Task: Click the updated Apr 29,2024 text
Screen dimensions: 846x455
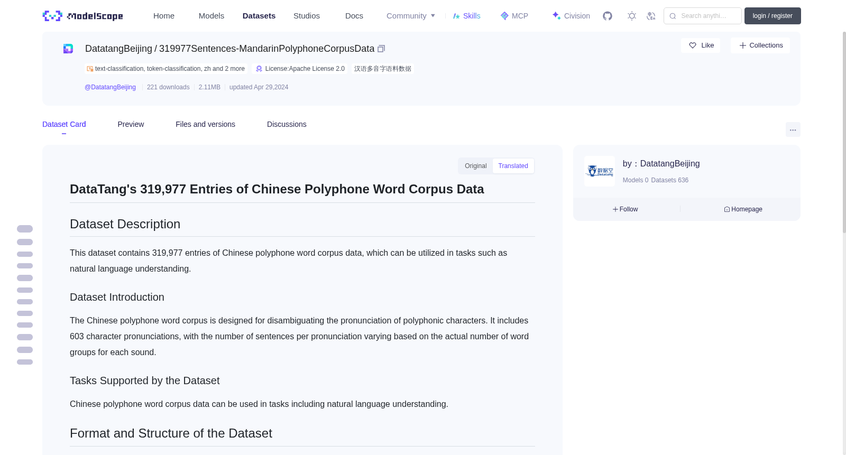Action: pos(259,87)
